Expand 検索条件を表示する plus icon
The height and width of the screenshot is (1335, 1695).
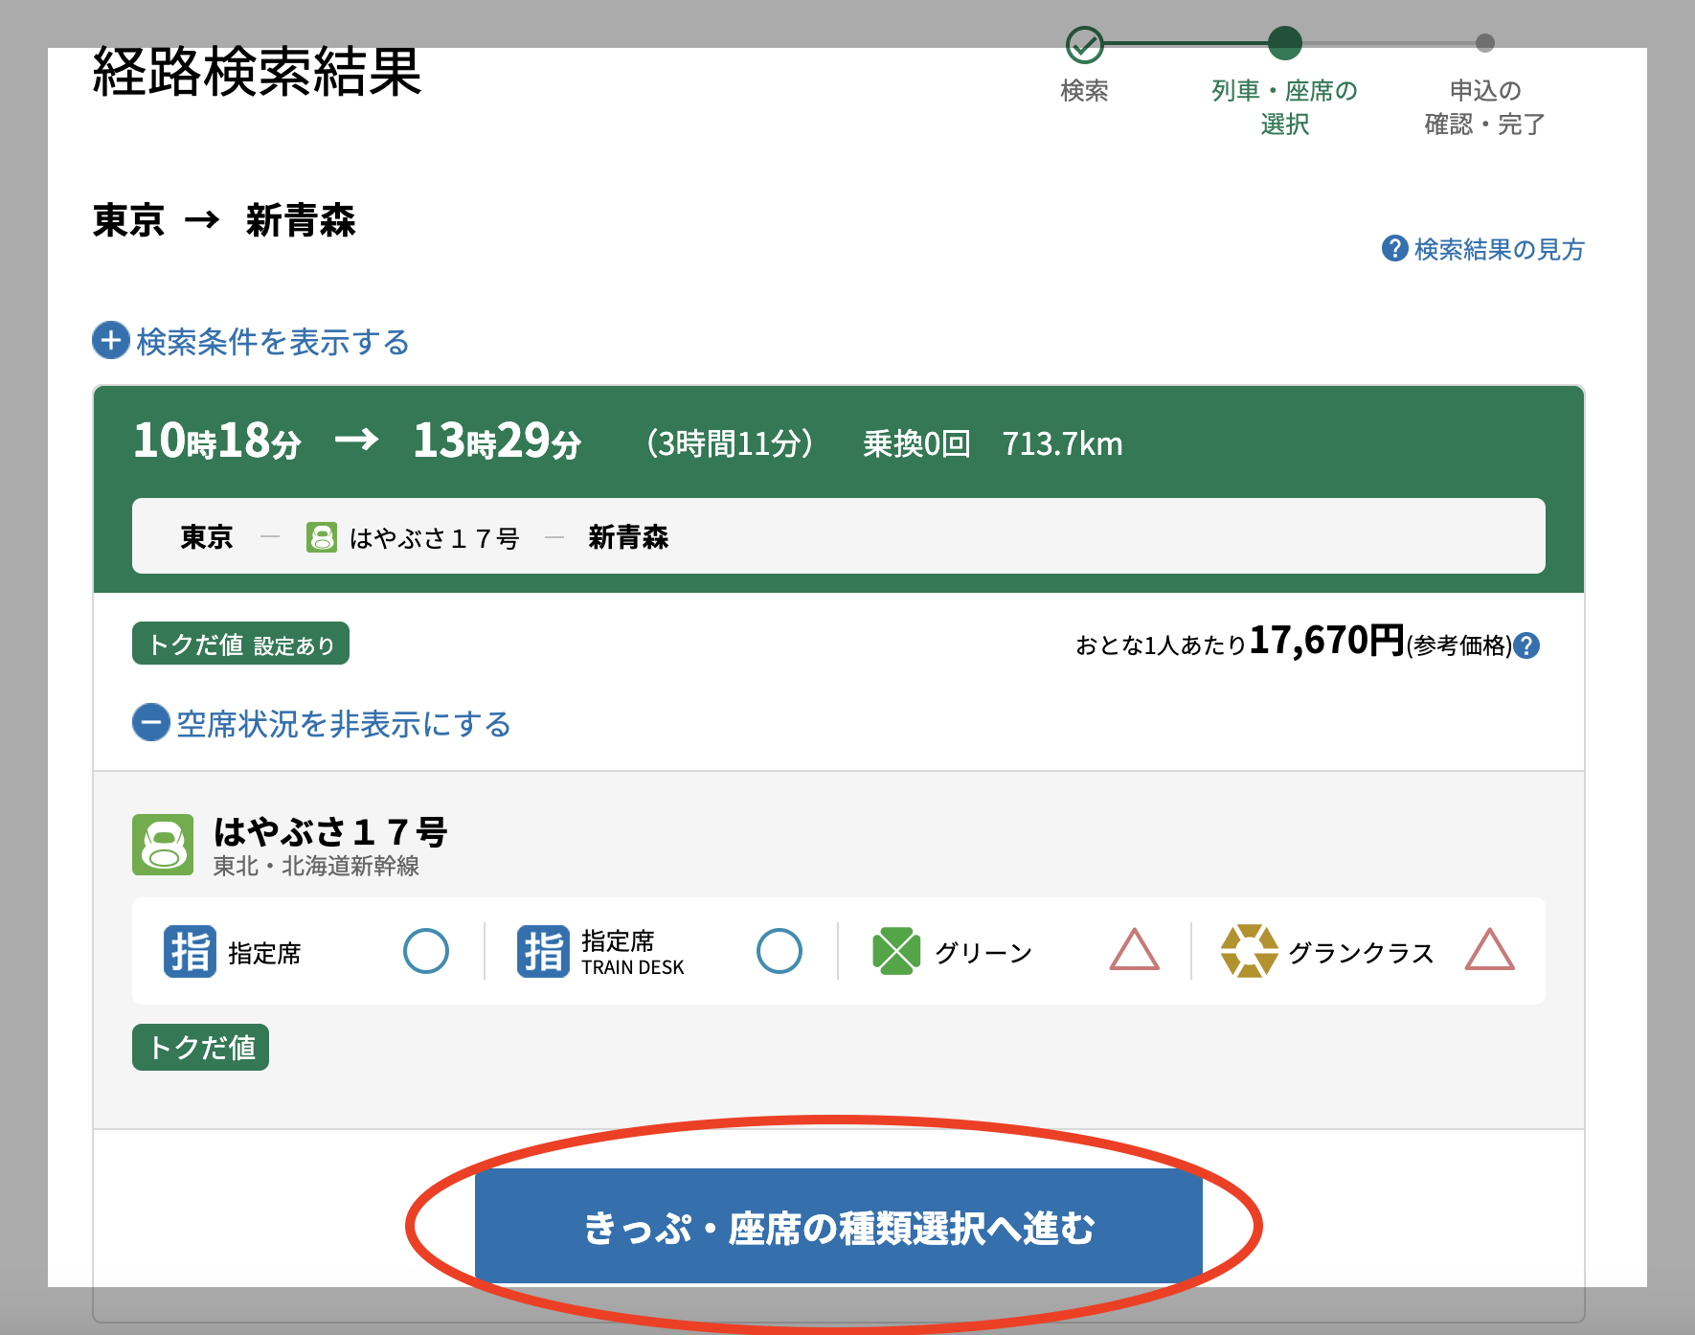coord(111,340)
